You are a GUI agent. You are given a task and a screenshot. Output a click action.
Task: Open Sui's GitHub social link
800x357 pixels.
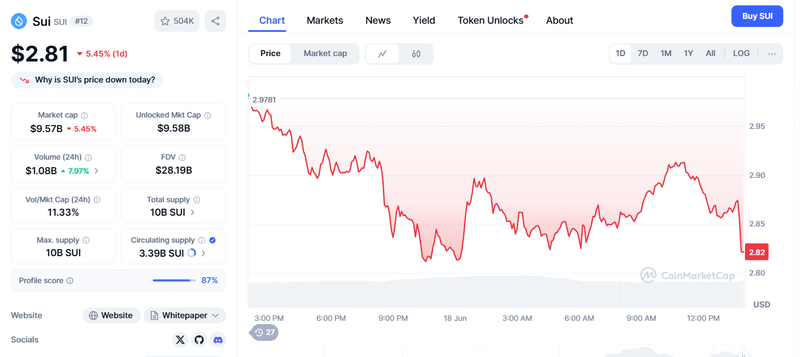pyautogui.click(x=199, y=340)
